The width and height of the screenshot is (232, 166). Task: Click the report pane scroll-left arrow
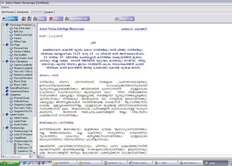[x=39, y=156]
